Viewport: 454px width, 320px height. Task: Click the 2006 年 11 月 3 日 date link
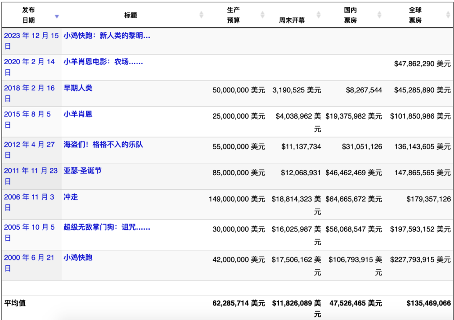coord(29,202)
